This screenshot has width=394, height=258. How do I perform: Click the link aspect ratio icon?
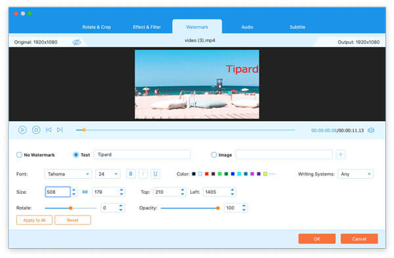[85, 192]
